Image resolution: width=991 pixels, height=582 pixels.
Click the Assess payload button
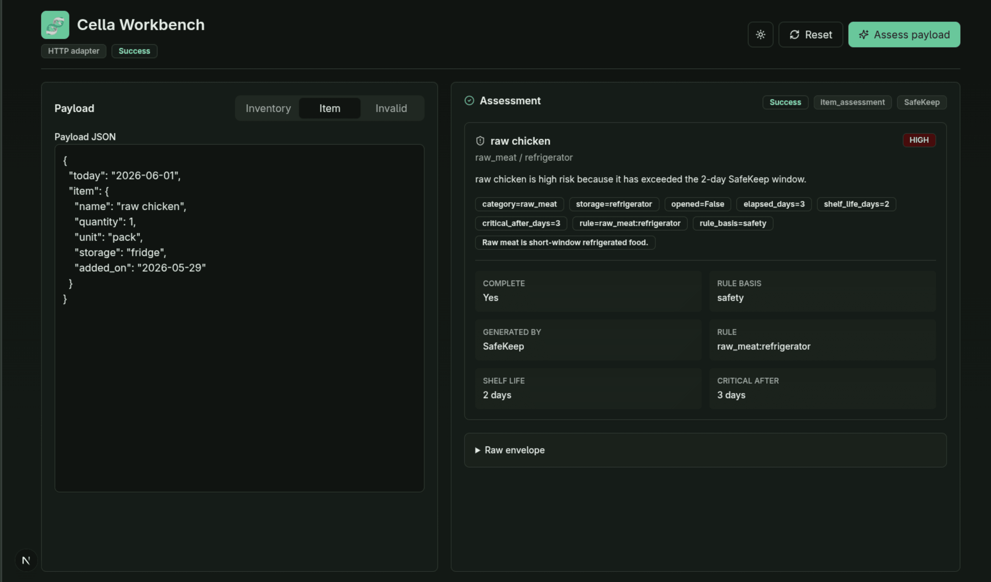tap(904, 35)
